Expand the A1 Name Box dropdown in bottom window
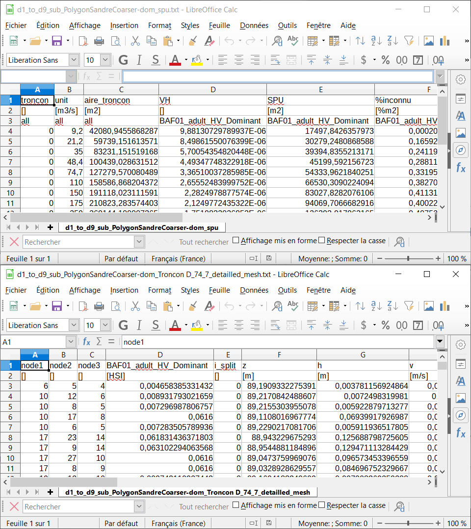 coord(71,342)
